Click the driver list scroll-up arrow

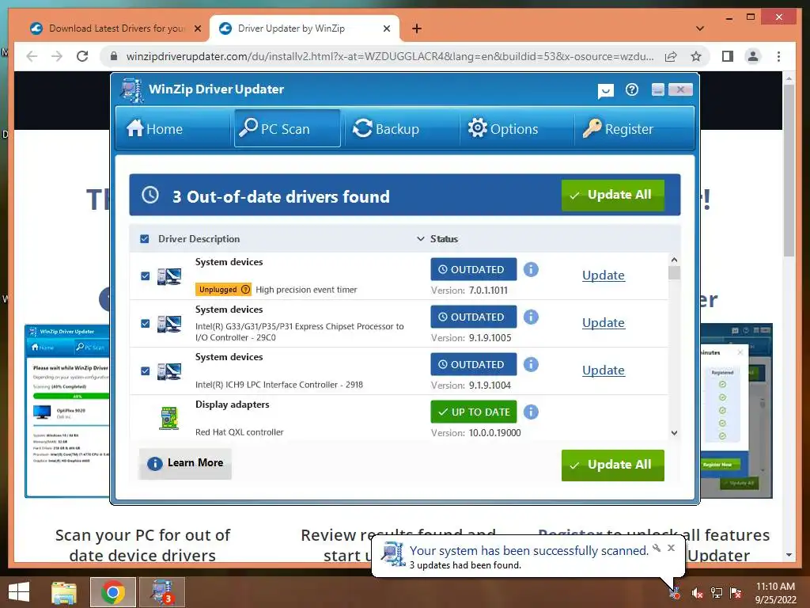[674, 260]
